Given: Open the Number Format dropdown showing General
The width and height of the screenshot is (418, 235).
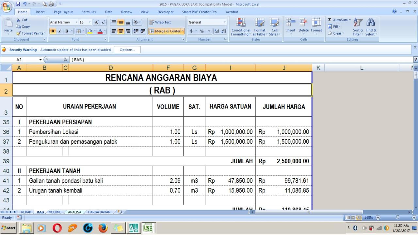Looking at the screenshot, I should (225, 22).
